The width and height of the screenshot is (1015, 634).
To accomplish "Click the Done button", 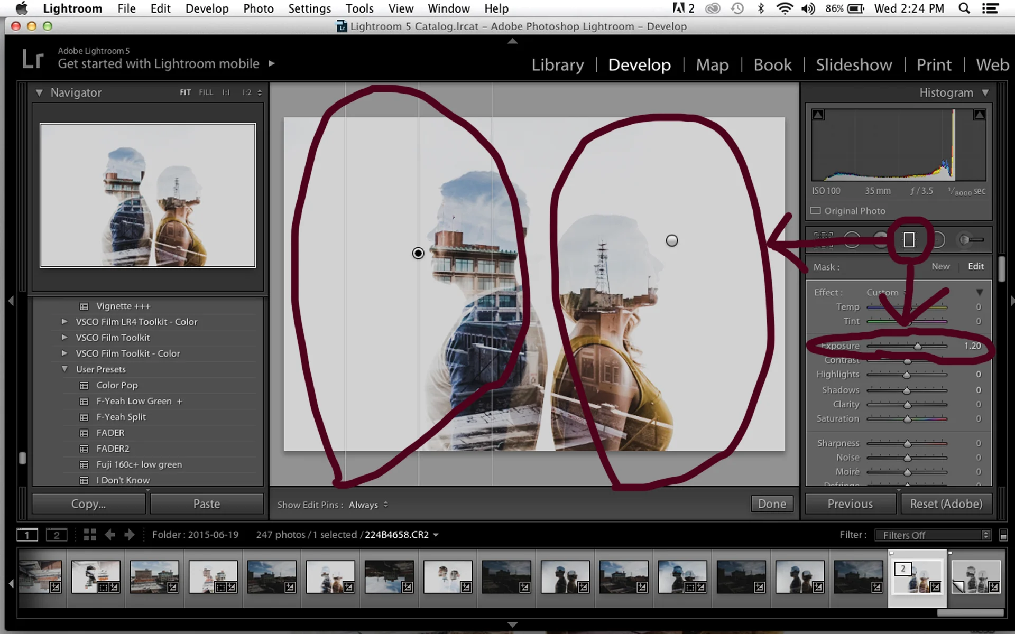I will (771, 504).
